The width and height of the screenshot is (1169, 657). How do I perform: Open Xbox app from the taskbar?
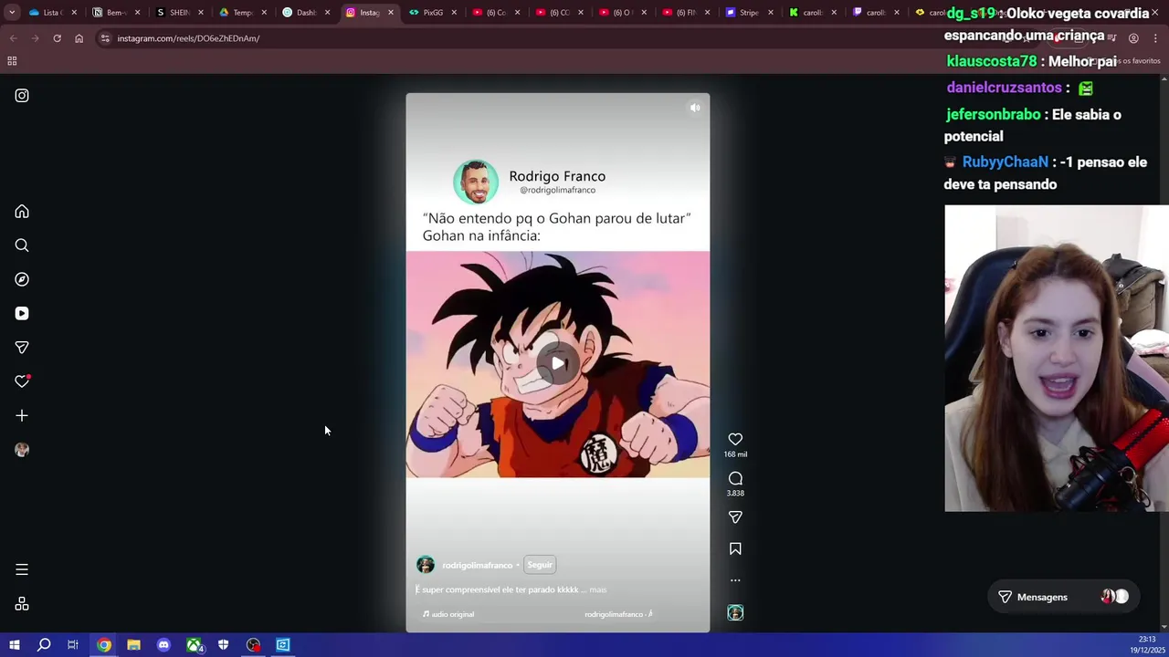coord(194,645)
